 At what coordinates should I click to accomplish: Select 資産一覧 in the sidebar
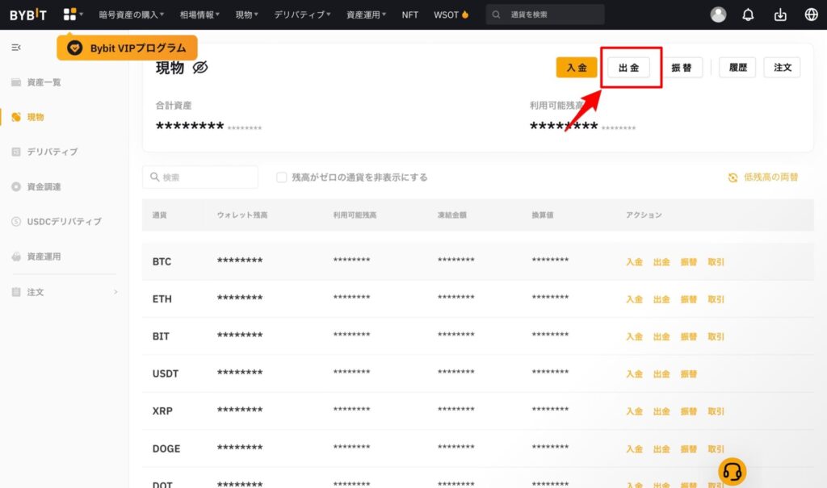[36, 82]
